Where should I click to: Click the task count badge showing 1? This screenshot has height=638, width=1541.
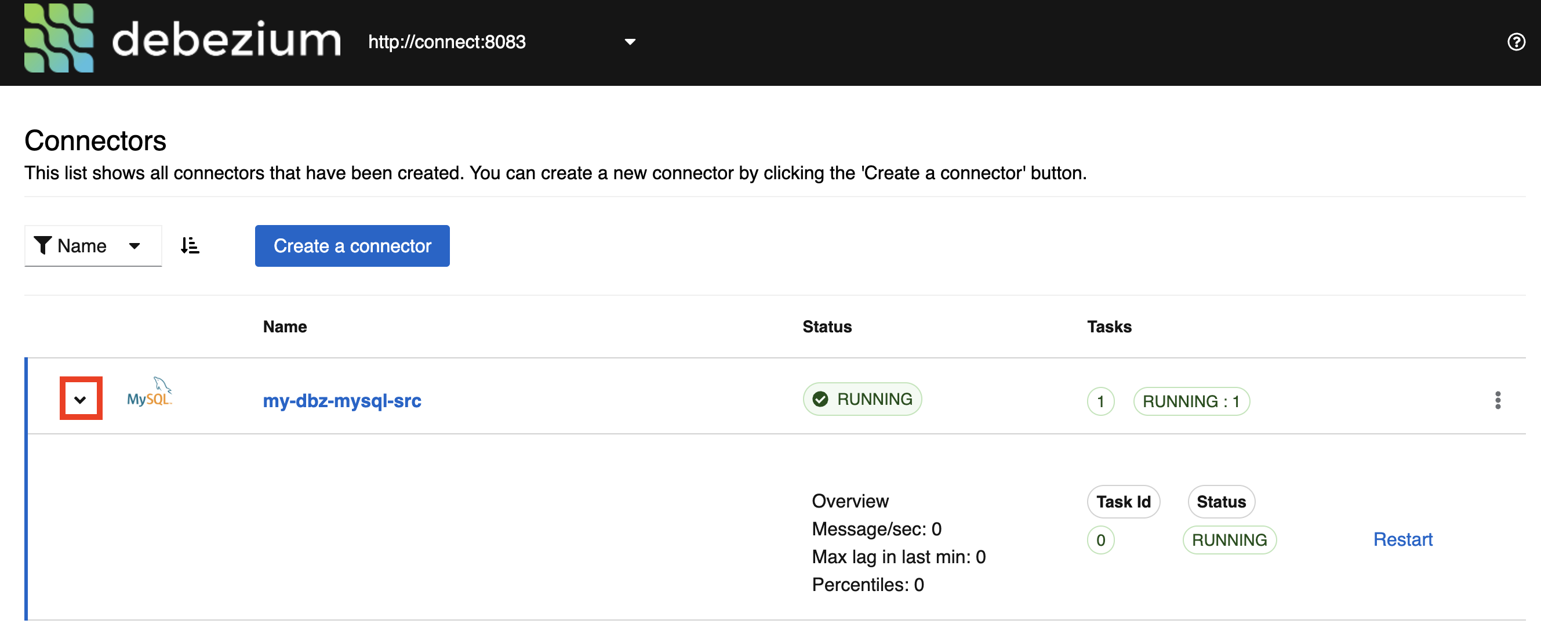pos(1100,401)
